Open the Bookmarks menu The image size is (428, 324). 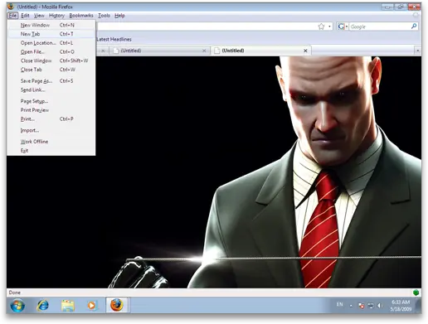pos(81,16)
